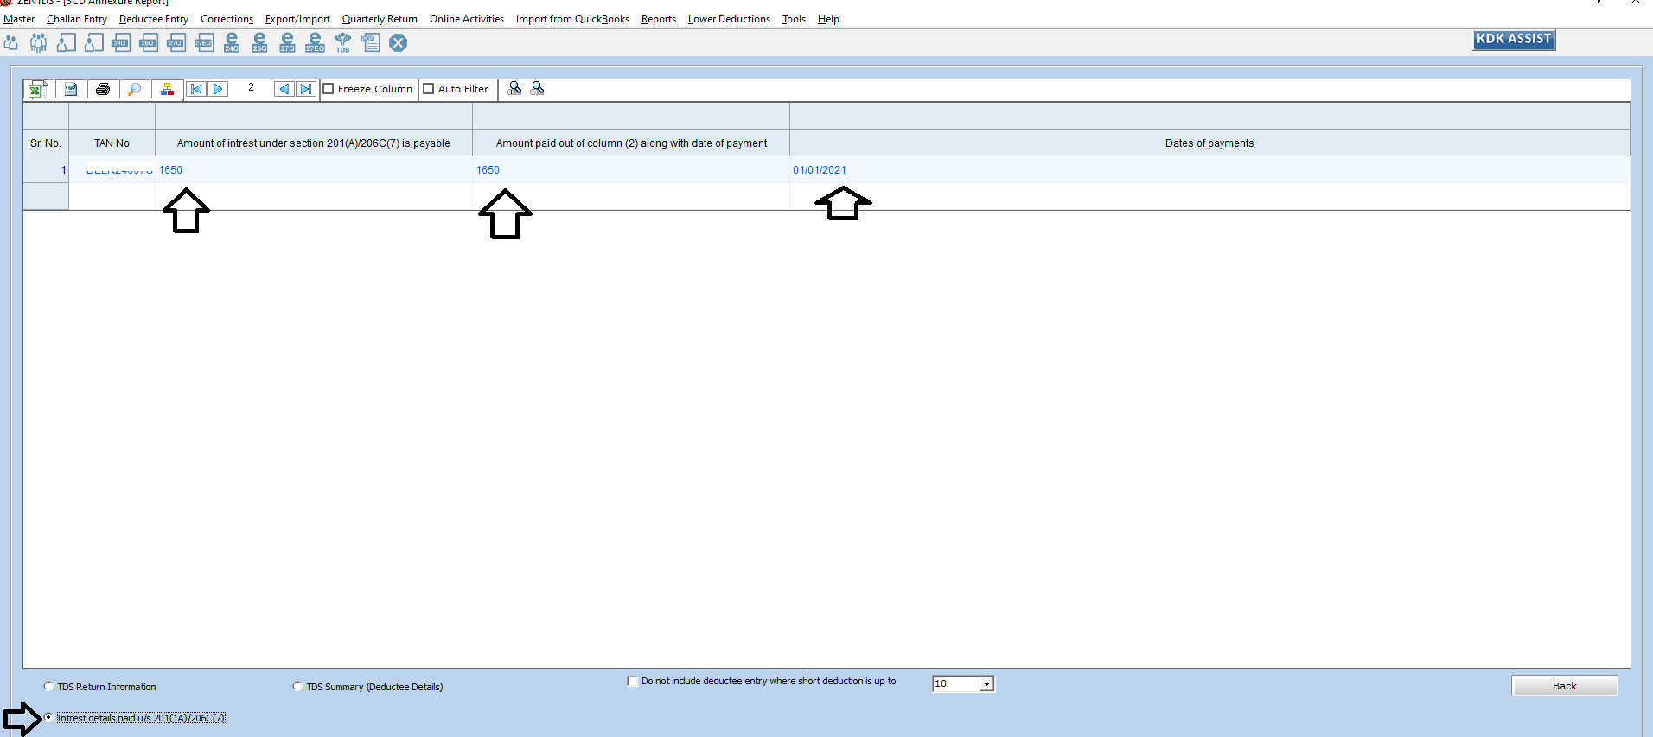Screen dimensions: 1653x737
Task: Enable the Auto Filter checkbox
Action: pyautogui.click(x=428, y=89)
